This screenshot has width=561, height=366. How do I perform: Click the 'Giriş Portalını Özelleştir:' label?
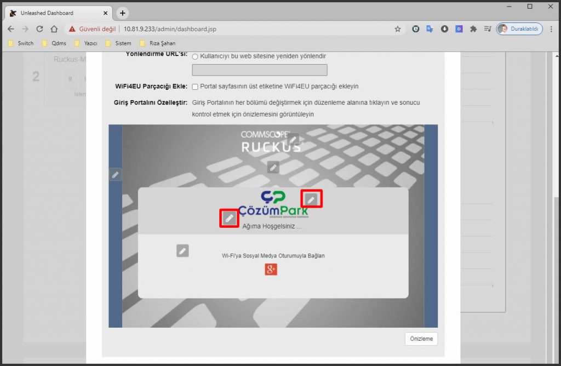coord(151,102)
